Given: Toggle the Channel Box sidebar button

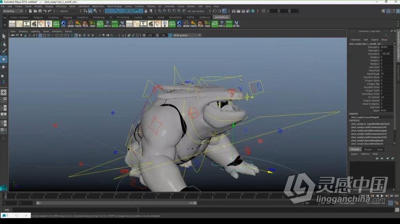Looking at the screenshot, I should click(x=398, y=11).
